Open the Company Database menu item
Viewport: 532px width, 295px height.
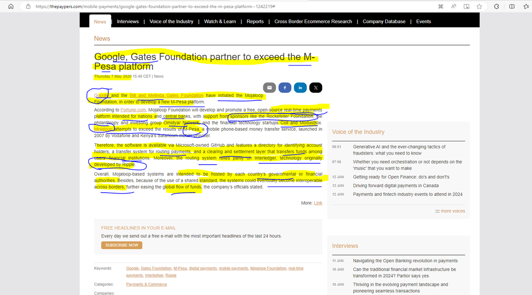coord(384,21)
